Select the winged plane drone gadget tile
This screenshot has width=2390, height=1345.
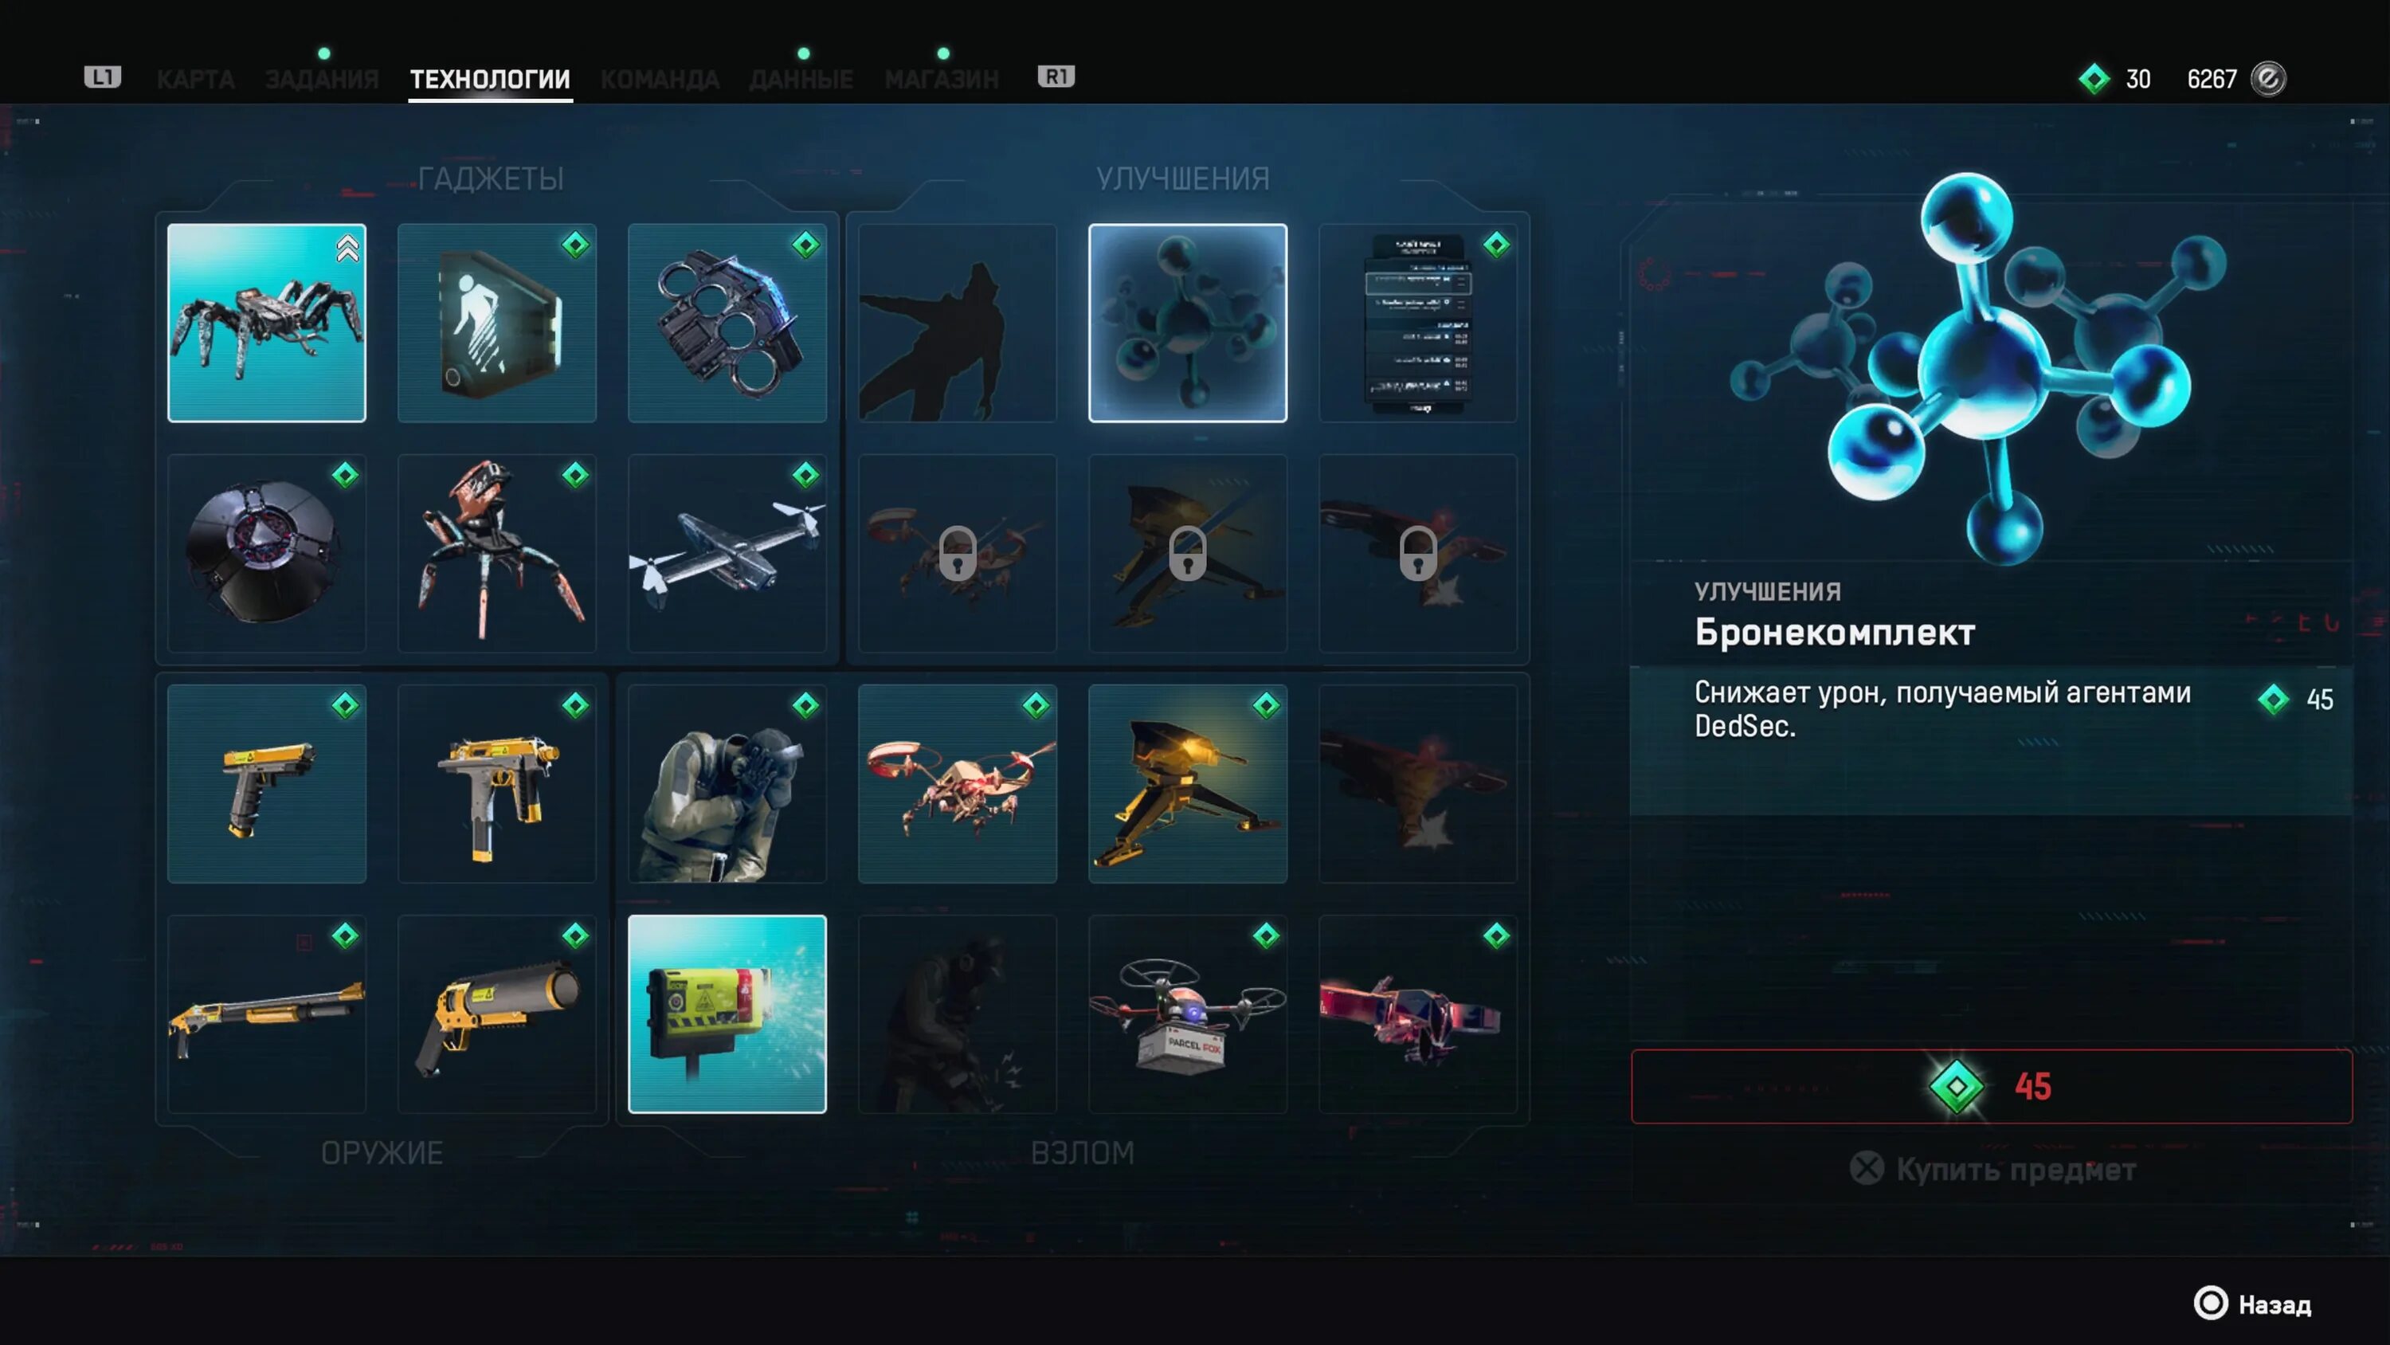[x=727, y=553]
